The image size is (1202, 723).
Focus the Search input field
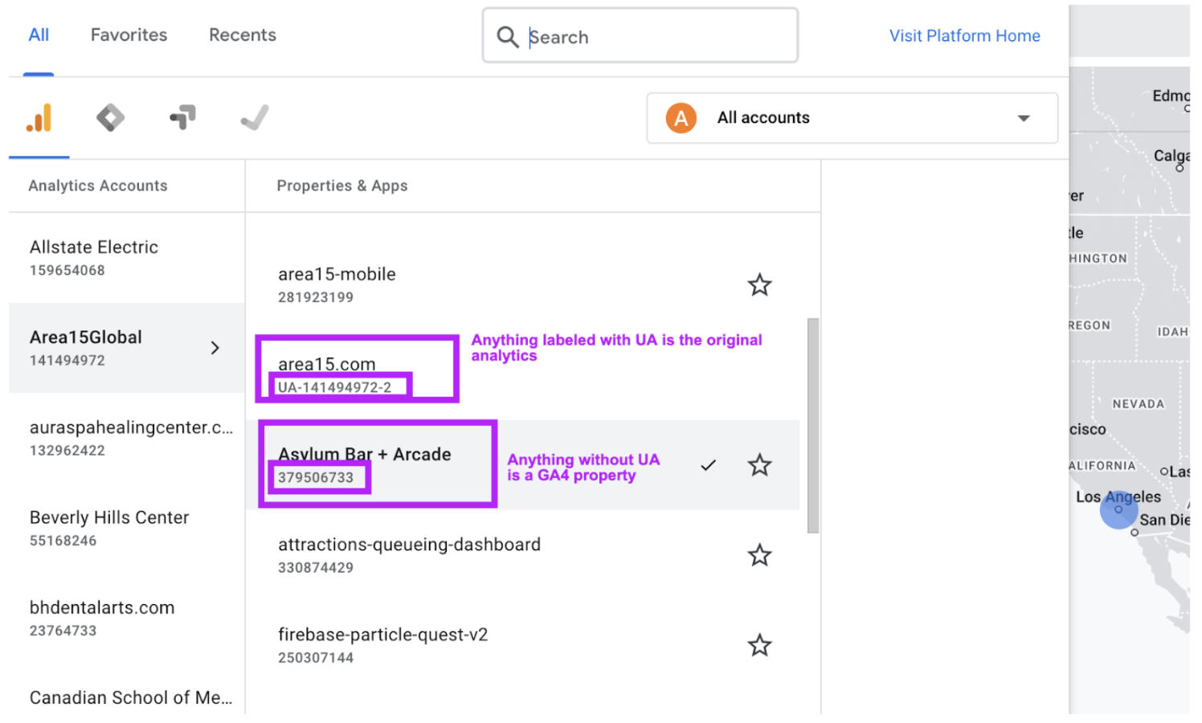tap(640, 36)
